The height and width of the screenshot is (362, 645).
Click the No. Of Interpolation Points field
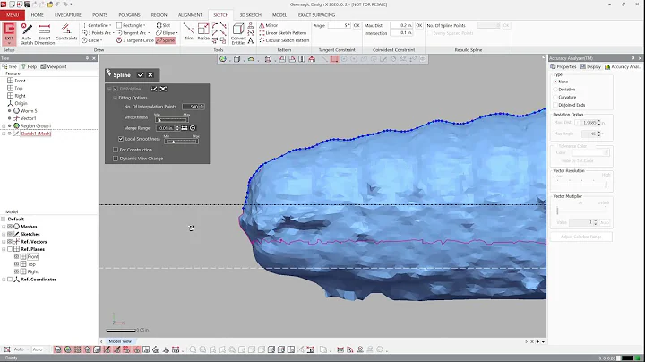193,107
